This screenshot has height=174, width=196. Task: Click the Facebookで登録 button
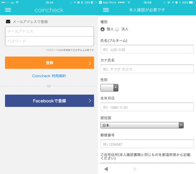tap(50, 101)
